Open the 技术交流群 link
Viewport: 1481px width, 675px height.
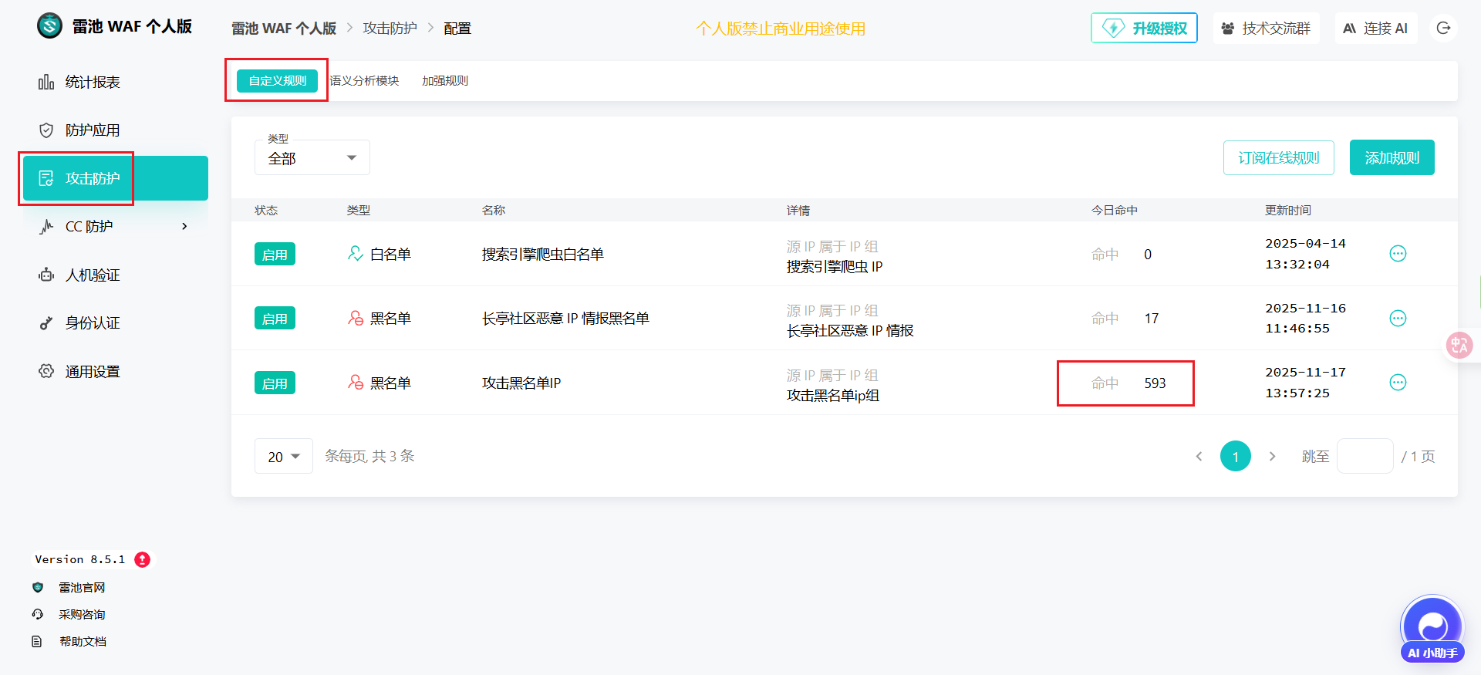1266,28
